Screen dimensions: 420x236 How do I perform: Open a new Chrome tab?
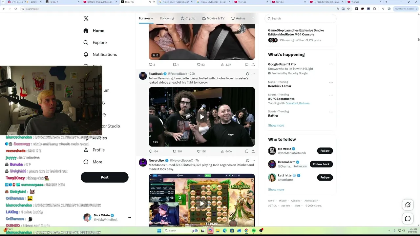point(386,2)
